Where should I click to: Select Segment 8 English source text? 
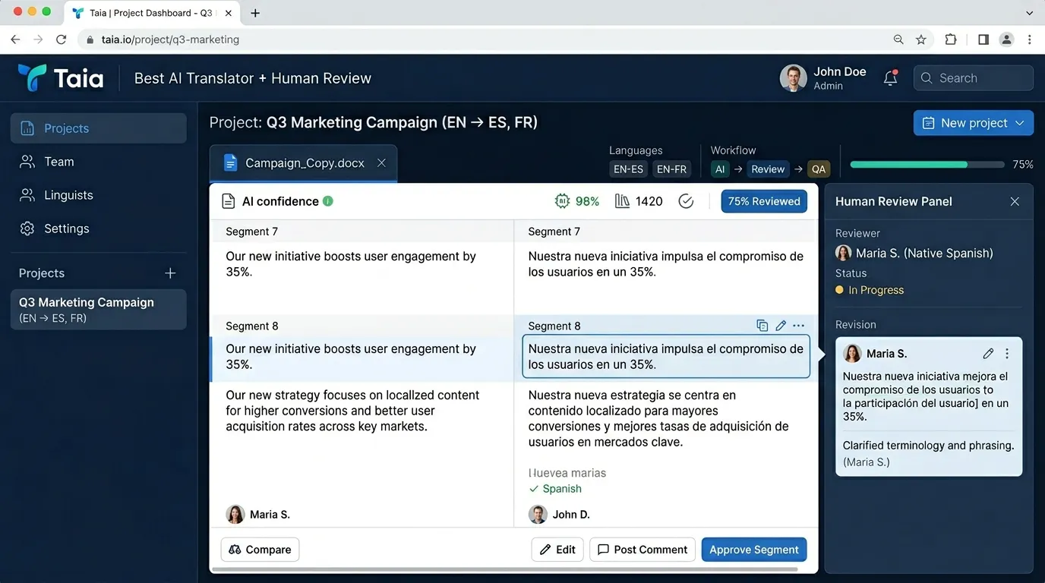pyautogui.click(x=351, y=357)
